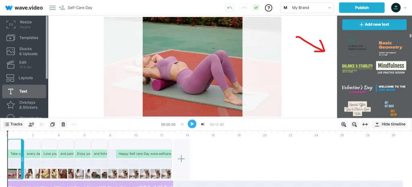Delete selection with the trash icon
Screen dimensions: 412x187
click(63, 124)
